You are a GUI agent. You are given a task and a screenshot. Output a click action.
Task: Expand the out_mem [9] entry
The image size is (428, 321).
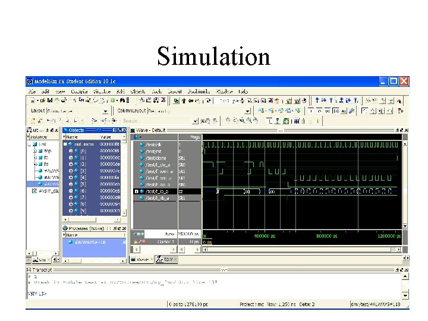71,210
